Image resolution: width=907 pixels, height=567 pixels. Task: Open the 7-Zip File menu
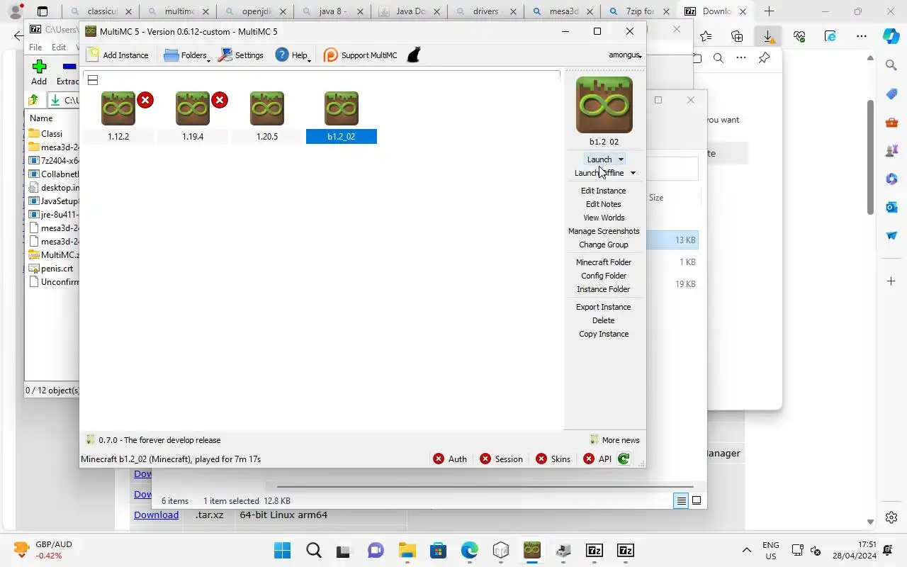[35, 47]
